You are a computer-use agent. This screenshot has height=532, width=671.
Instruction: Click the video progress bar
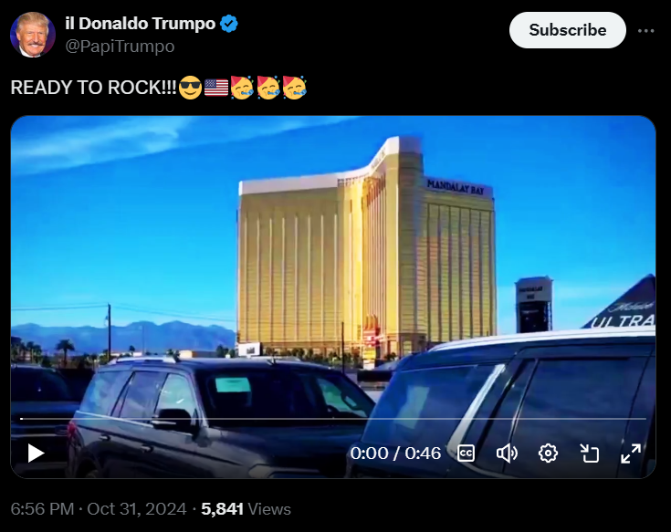(333, 419)
